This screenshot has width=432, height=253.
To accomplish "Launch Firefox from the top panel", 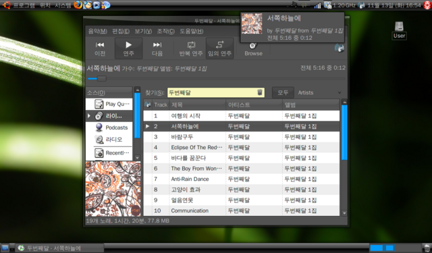I will [x=78, y=5].
